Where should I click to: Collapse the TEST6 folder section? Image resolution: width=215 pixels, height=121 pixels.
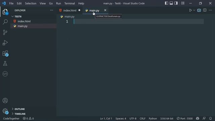[34, 16]
